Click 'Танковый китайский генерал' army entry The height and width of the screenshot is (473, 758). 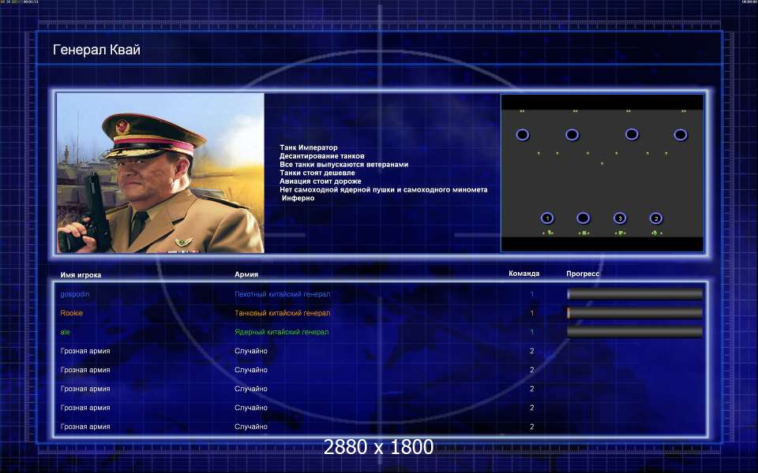[283, 313]
